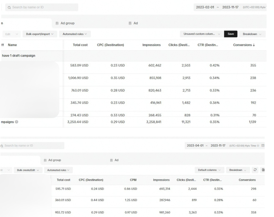Switch to upper Ad group tab
This screenshot has height=217, width=274.
pyautogui.click(x=68, y=23)
